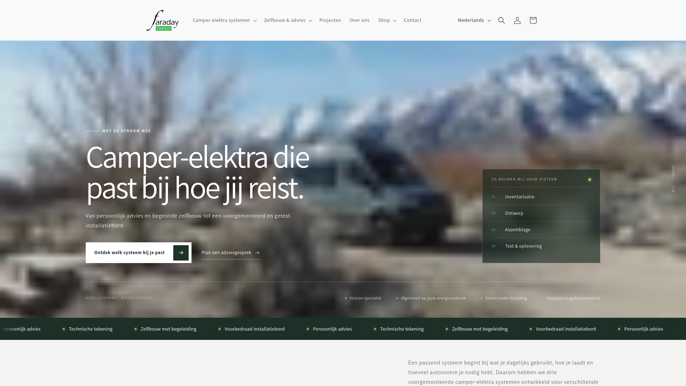Click Getest onder belasting text
This screenshot has width=686, height=386.
click(x=506, y=298)
